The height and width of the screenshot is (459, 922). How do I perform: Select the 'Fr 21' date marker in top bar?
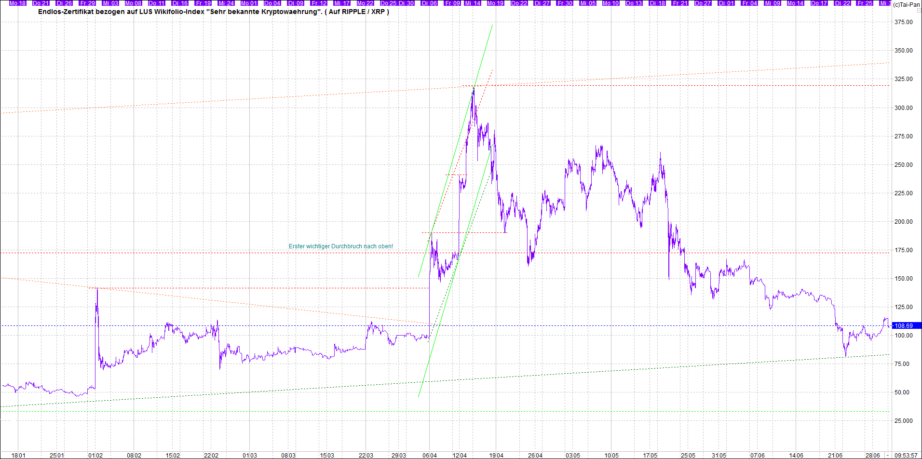[x=680, y=3]
